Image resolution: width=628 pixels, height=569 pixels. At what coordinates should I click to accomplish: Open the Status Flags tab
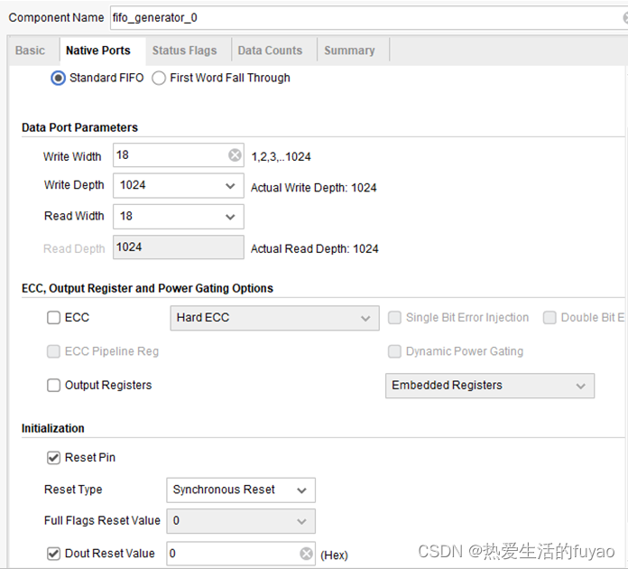point(185,51)
